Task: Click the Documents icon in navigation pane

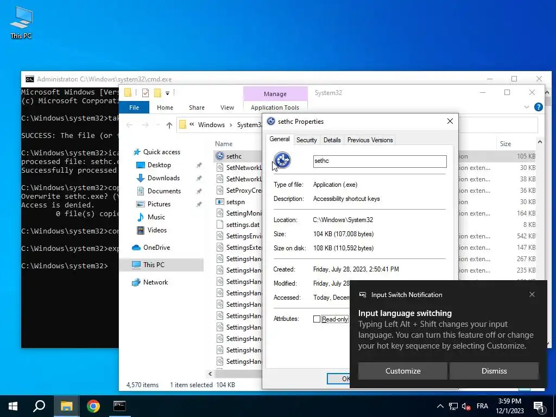Action: [141, 191]
